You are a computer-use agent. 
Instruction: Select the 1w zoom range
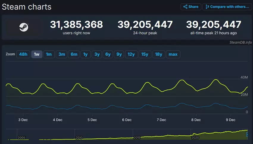pyautogui.click(x=37, y=54)
